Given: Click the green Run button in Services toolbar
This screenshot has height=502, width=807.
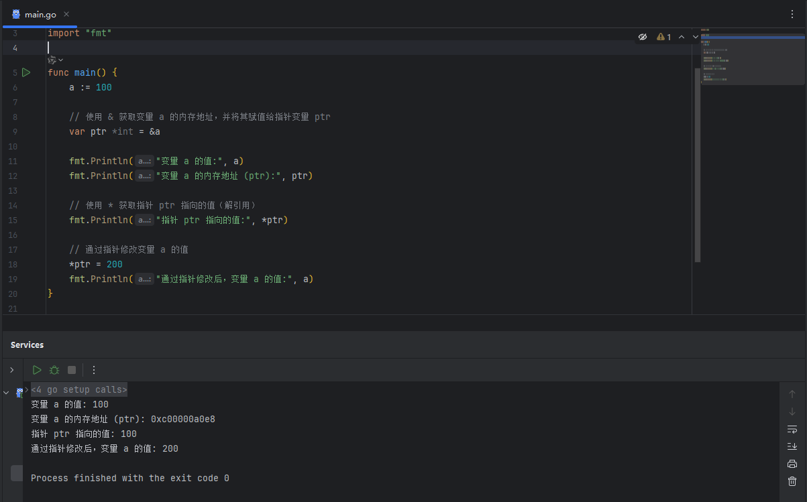Looking at the screenshot, I should 37,370.
